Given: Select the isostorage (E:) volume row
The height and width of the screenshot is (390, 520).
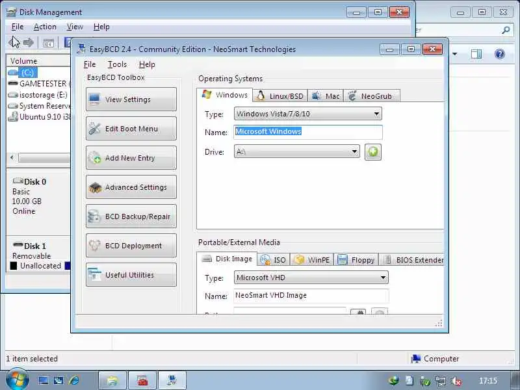Looking at the screenshot, I should (38, 95).
